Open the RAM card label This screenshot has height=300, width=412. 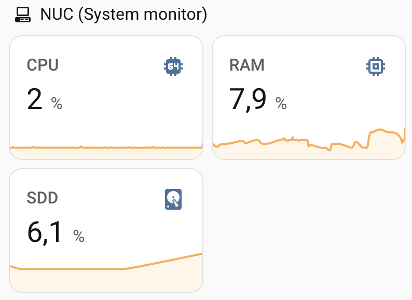tap(246, 65)
